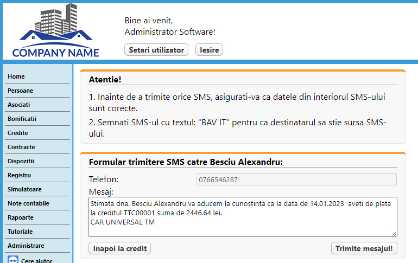The width and height of the screenshot is (418, 263).
Task: Select Administrare in the sidebar
Action: pos(37,246)
